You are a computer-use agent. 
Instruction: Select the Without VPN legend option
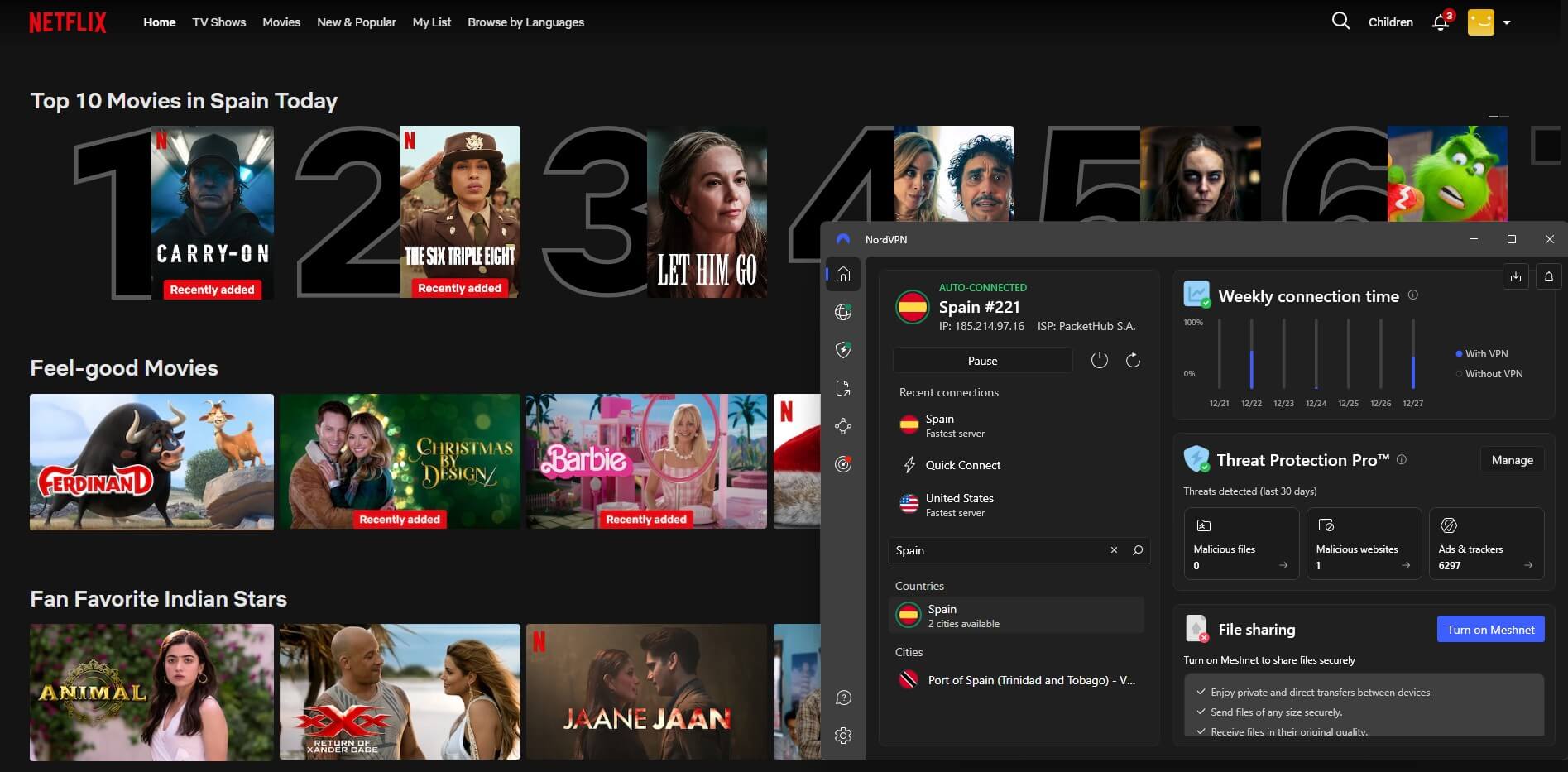coord(1459,373)
